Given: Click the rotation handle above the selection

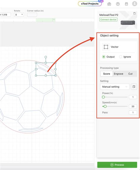Looking at the screenshot, I should coord(46,57).
